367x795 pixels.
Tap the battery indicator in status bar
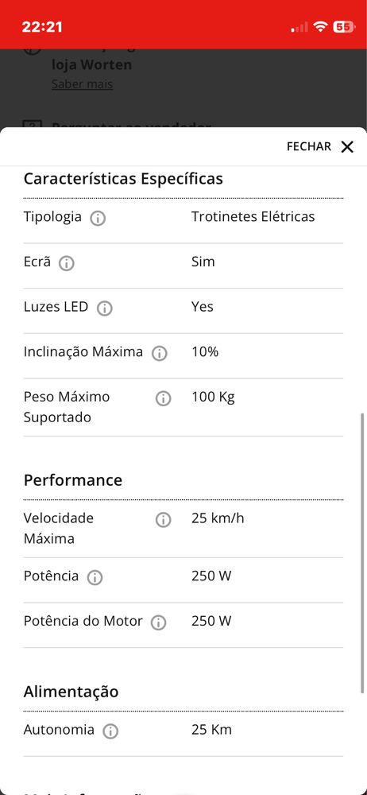[x=344, y=27]
